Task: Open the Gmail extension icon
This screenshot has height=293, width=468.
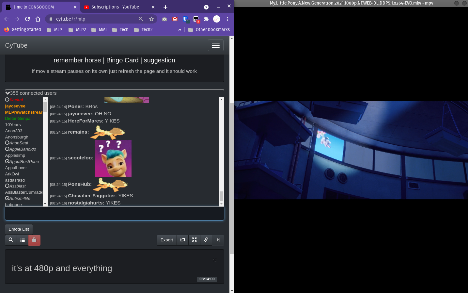Action: [175, 19]
